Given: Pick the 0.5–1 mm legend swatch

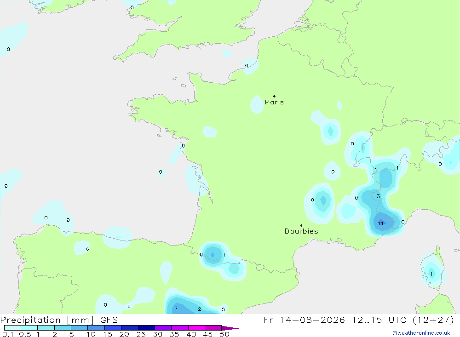Looking at the screenshot, I should point(29,328).
